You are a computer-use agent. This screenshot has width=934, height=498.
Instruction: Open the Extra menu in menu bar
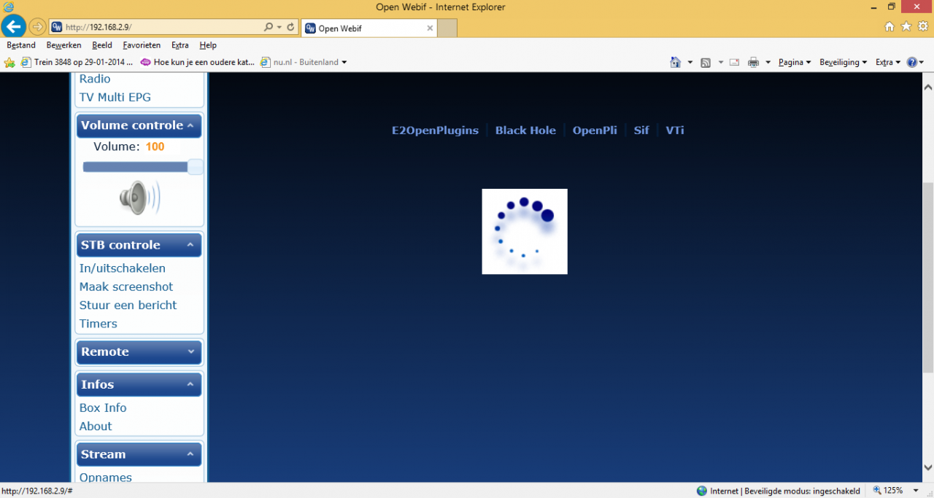(x=180, y=45)
